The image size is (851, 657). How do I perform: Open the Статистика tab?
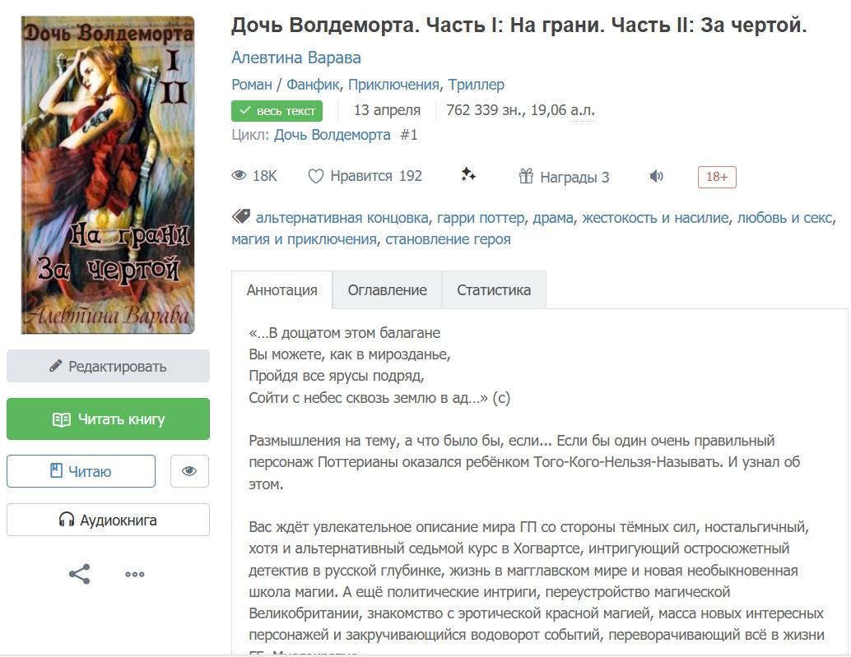tap(494, 289)
